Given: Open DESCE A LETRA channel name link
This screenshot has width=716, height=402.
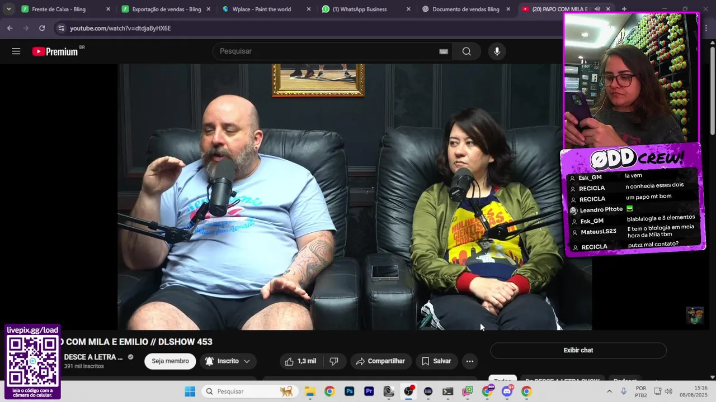Looking at the screenshot, I should click(x=93, y=357).
